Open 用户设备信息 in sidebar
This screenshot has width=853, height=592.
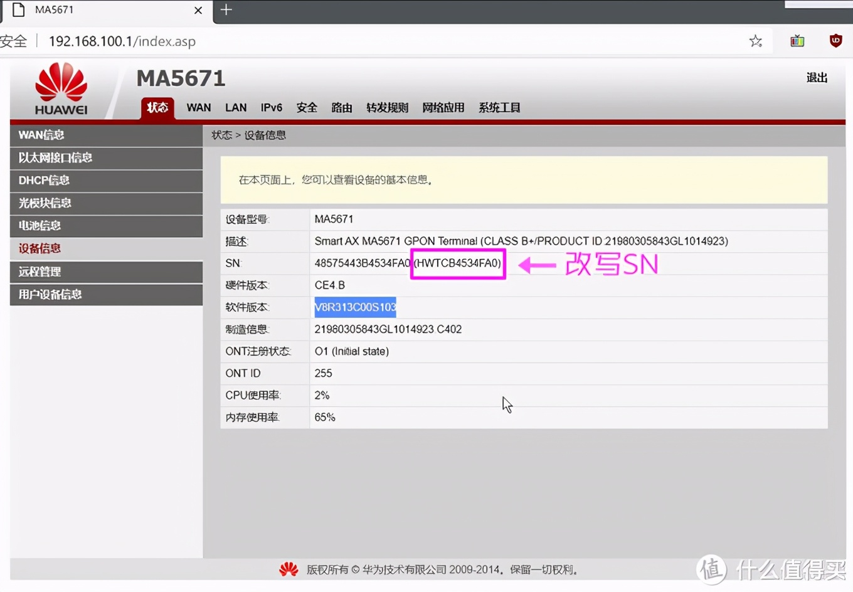pos(106,294)
